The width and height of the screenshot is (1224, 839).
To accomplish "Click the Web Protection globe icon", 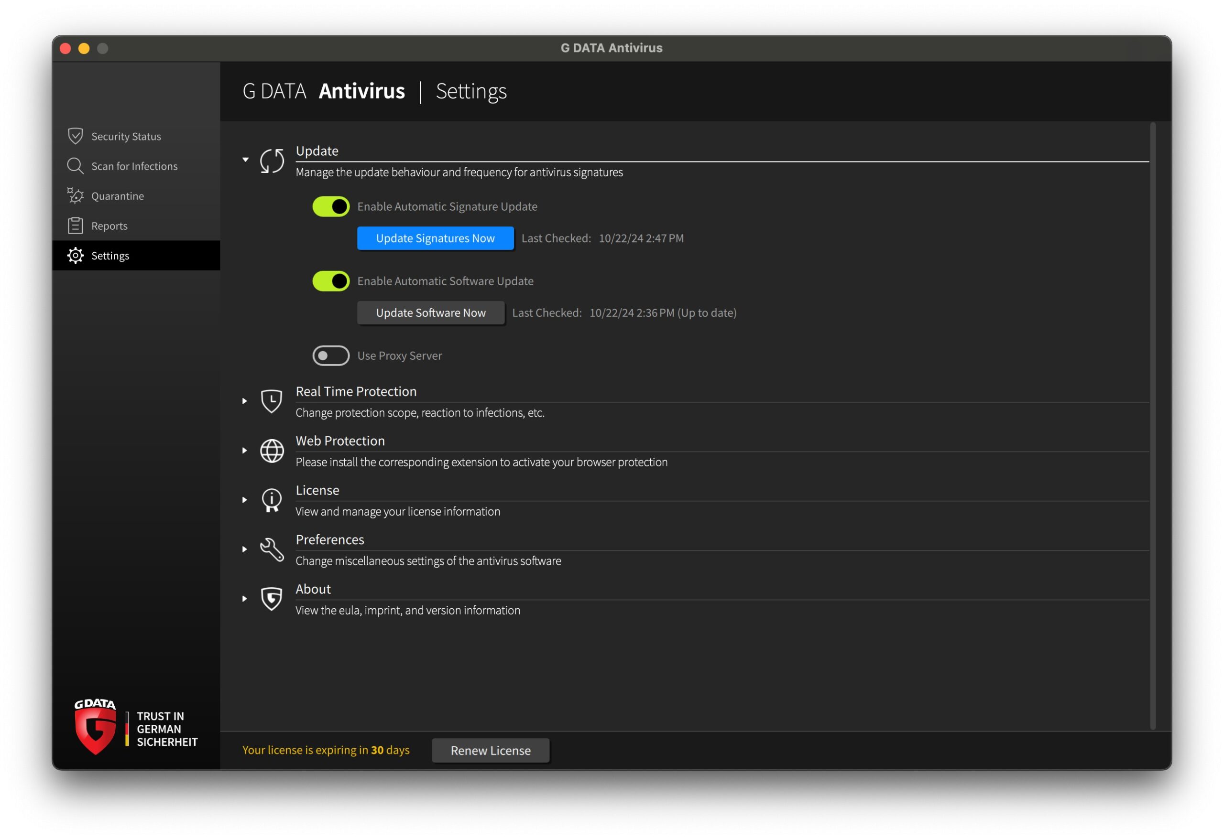I will pyautogui.click(x=273, y=451).
